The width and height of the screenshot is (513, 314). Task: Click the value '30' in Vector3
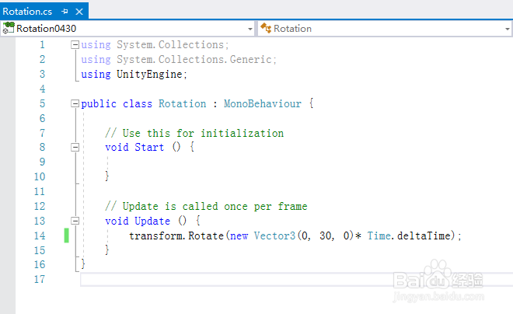[326, 235]
